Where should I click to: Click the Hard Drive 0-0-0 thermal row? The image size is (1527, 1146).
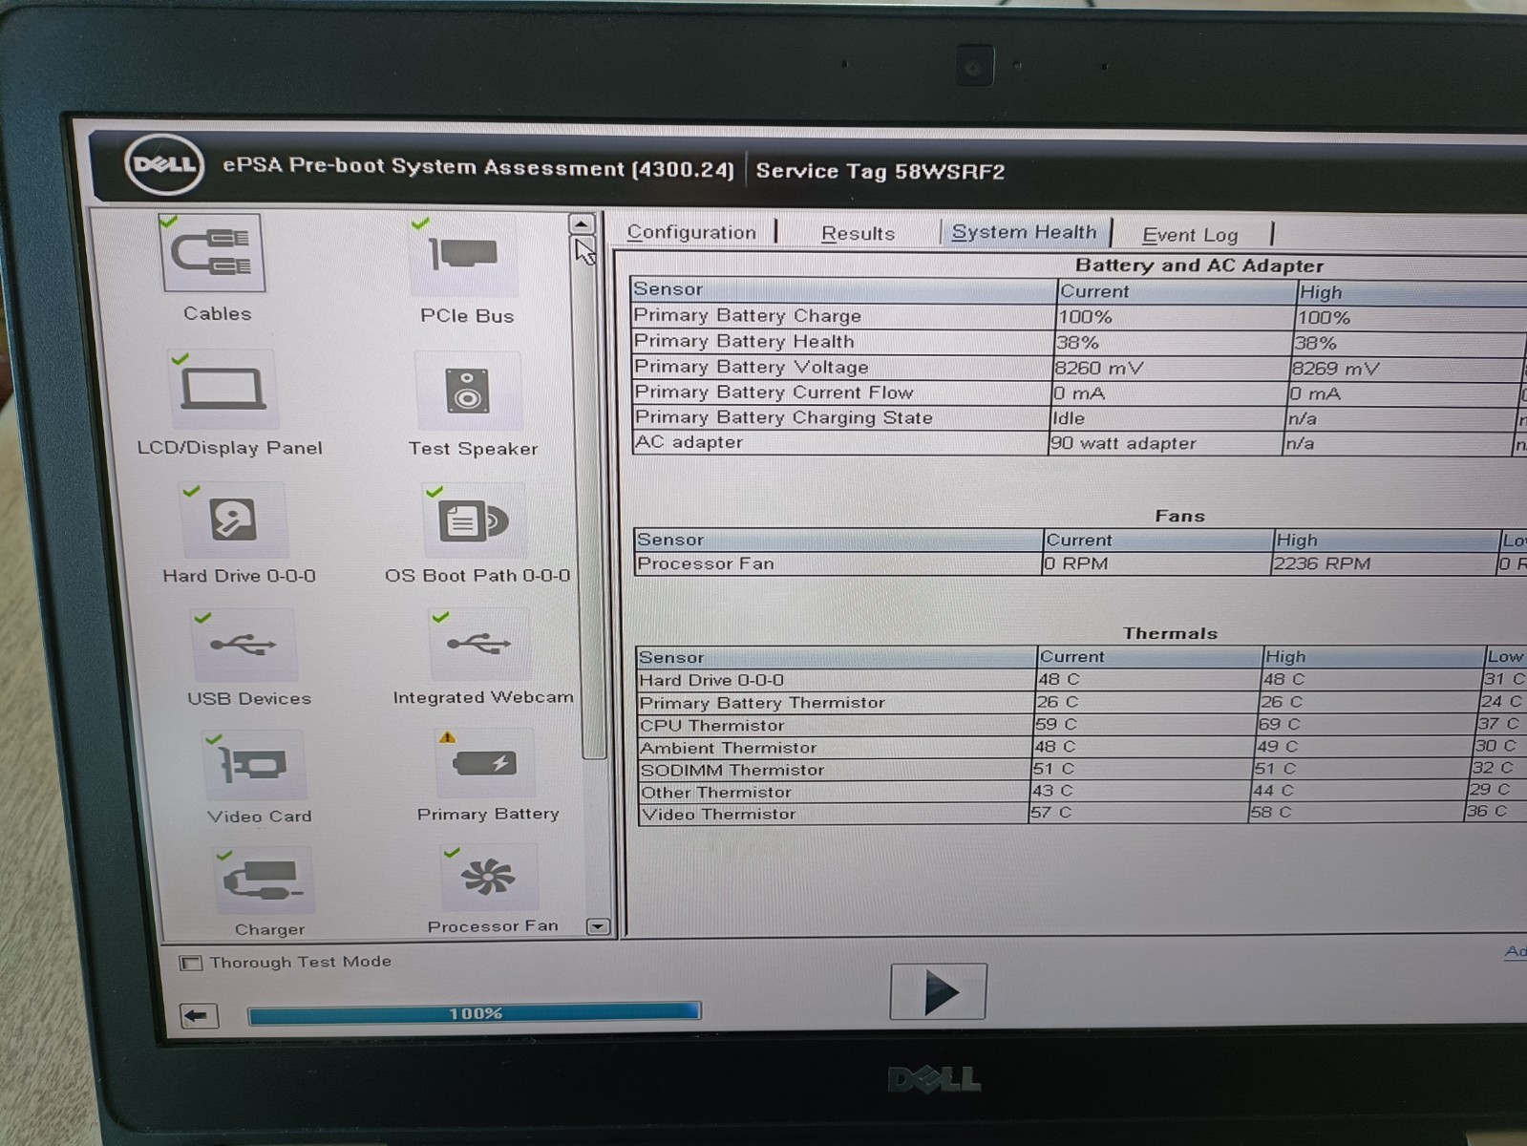click(1081, 680)
